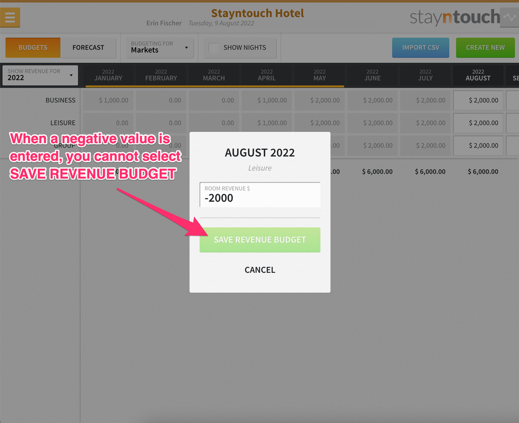Click the Room Revenue $ input field

260,195
